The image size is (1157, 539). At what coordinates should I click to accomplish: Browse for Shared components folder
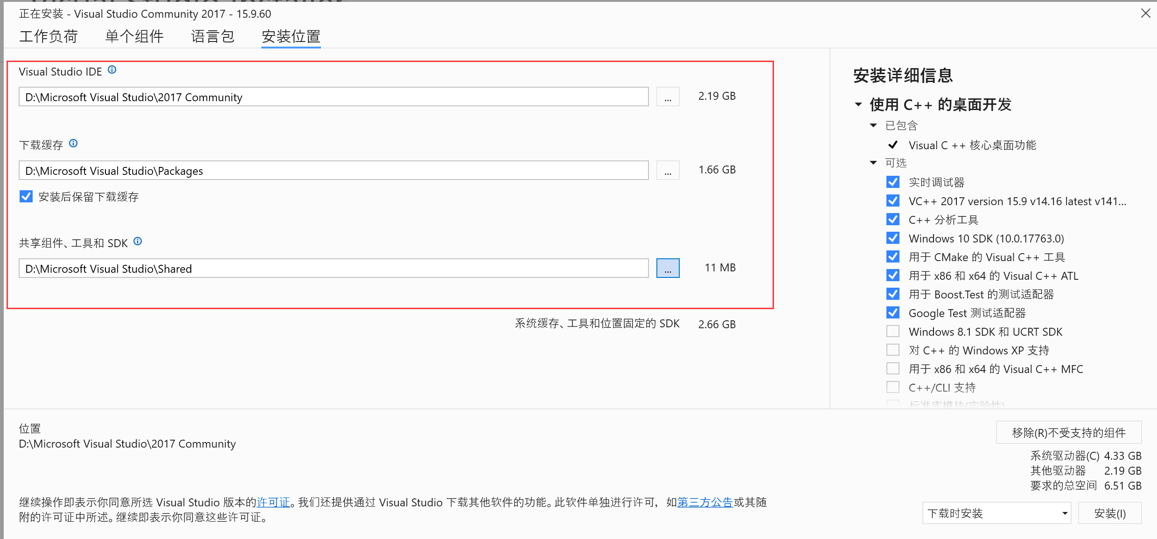[668, 269]
